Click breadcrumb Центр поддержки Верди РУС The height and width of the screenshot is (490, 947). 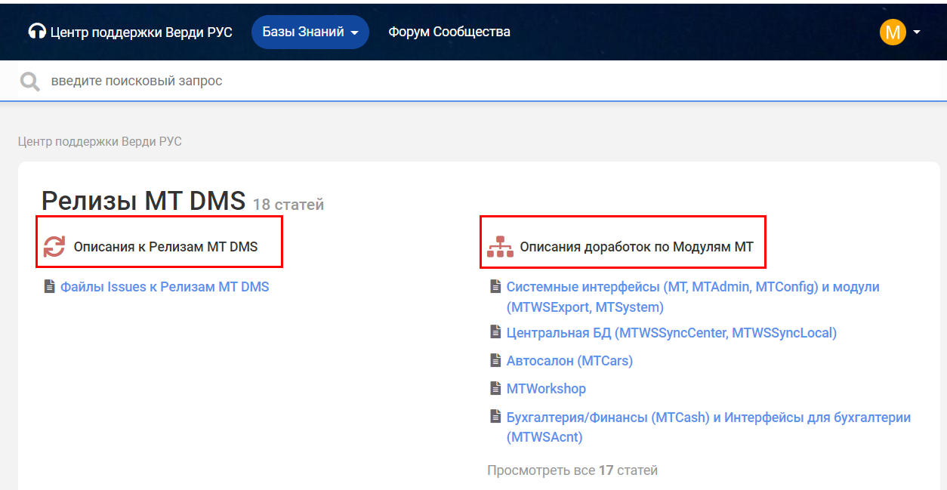100,141
